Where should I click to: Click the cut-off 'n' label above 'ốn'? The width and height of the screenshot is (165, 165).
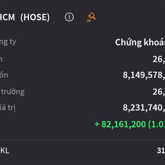[1, 59]
